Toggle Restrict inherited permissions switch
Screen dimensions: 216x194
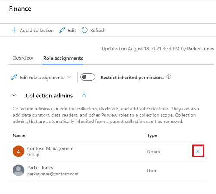88,77
